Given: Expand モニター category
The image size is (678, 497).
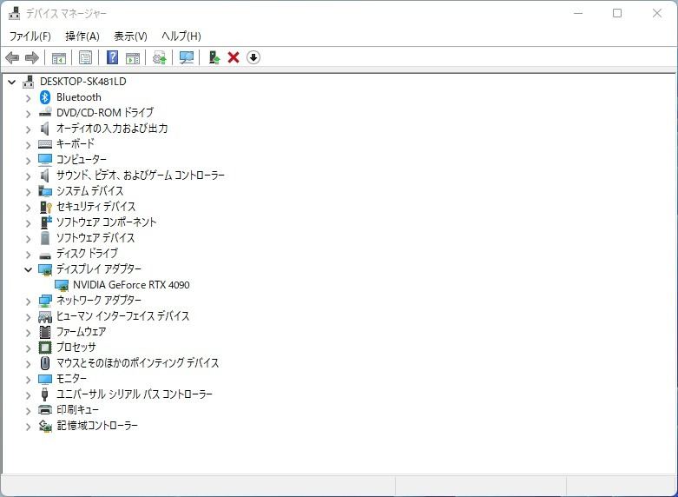Looking at the screenshot, I should [29, 380].
